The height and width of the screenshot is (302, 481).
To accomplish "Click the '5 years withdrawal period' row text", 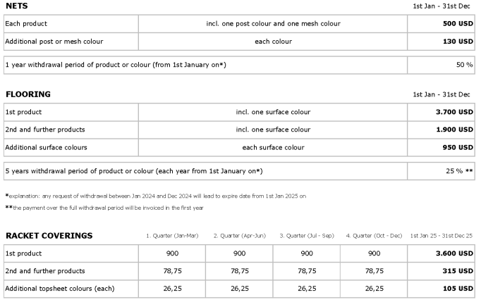I will 134,171.
